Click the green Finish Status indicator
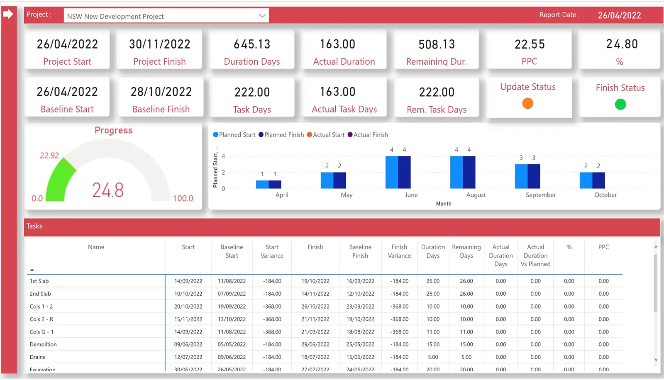 click(620, 104)
